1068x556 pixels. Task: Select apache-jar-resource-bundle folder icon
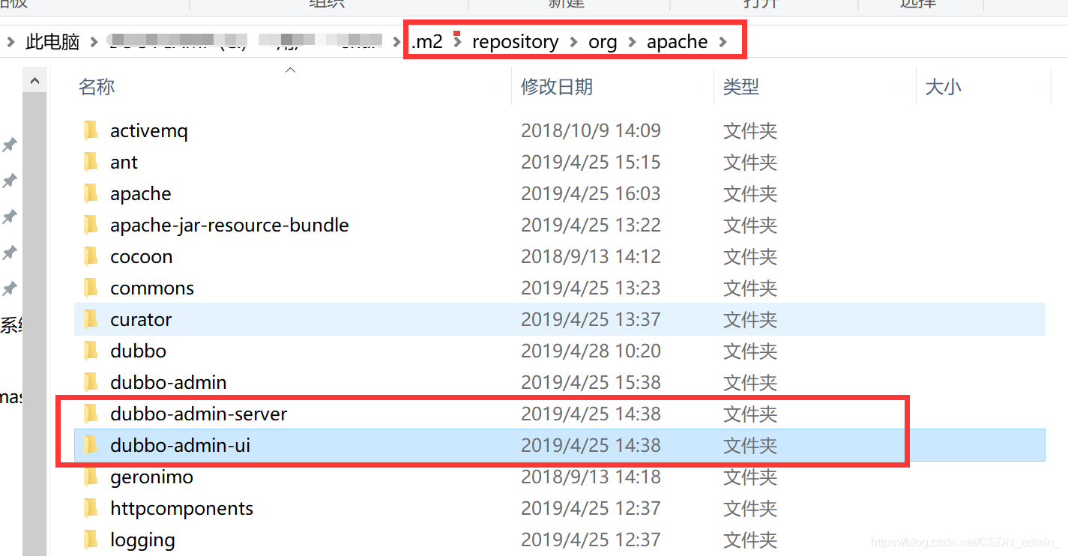click(x=91, y=226)
